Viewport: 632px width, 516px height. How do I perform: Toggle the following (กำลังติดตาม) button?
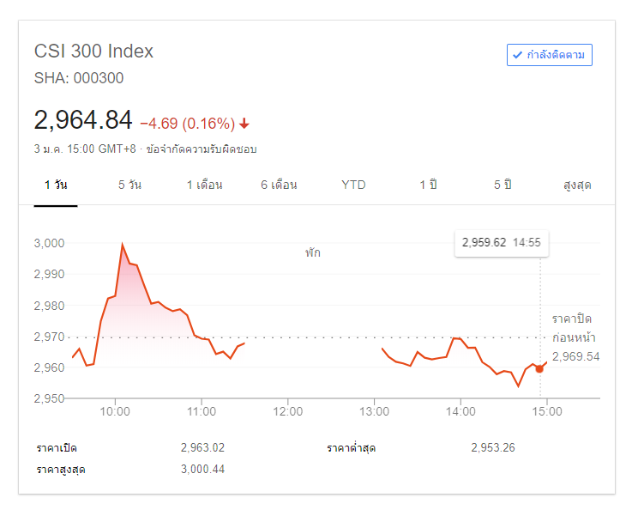coord(549,55)
